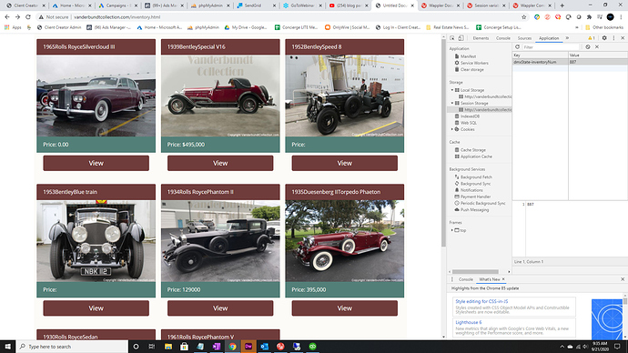Screen dimensions: 628x353
Task: Show hidden system tray icons chevron
Action: click(562, 347)
